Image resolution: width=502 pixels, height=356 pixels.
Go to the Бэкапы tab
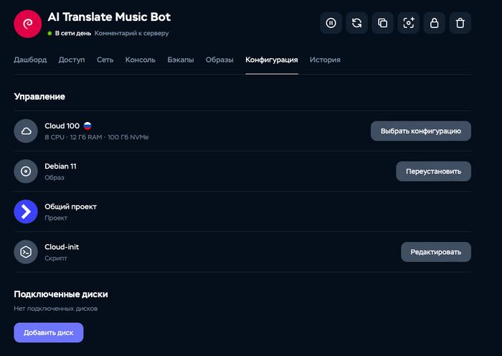(x=180, y=60)
